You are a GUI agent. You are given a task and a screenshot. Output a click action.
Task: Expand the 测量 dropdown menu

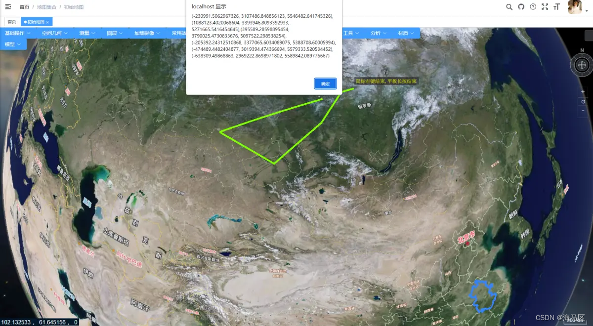87,33
